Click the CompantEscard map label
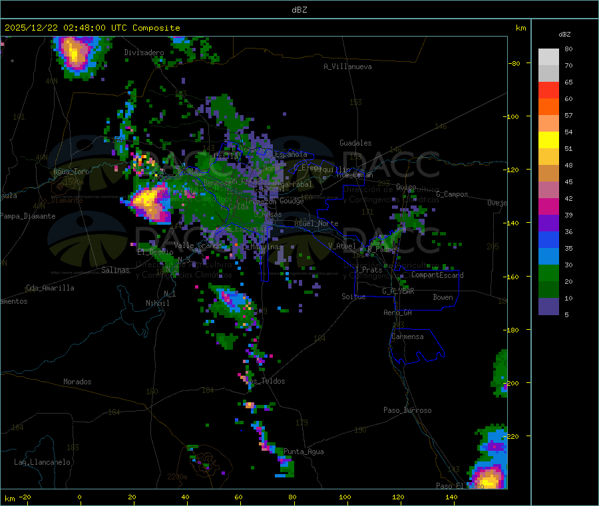 (x=437, y=275)
